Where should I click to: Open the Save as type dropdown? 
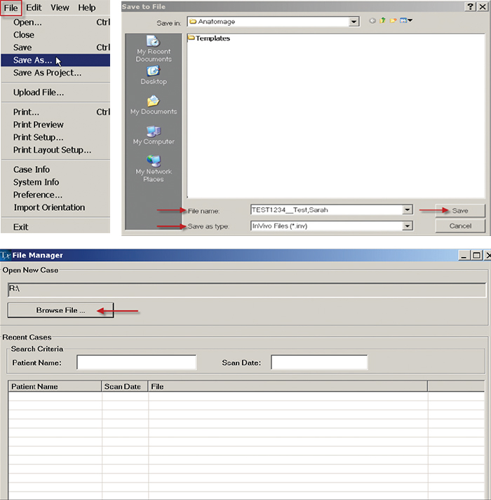click(407, 226)
